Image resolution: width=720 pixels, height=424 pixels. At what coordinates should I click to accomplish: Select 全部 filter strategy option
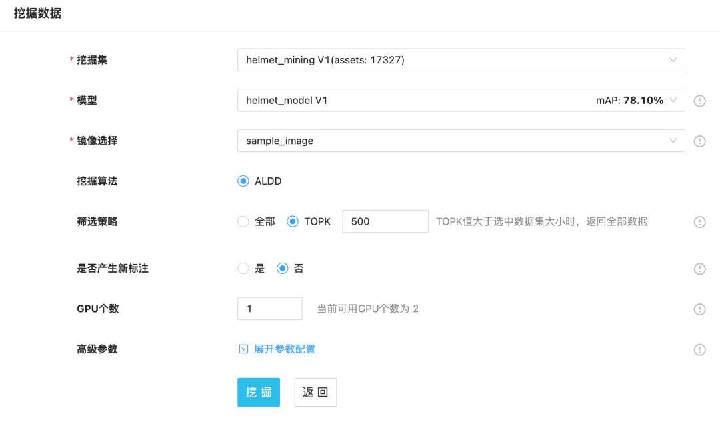tap(243, 221)
